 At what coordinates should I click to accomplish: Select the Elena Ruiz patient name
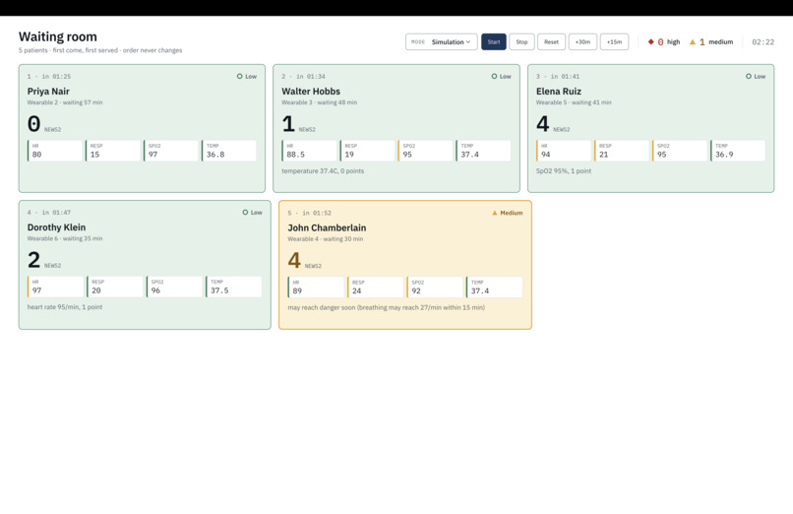tap(559, 92)
